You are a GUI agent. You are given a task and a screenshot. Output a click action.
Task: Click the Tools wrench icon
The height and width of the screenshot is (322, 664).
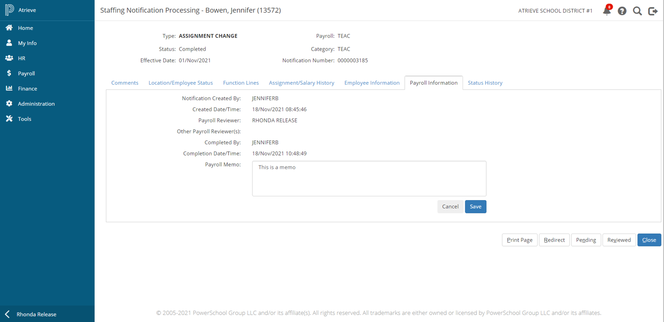(x=9, y=119)
